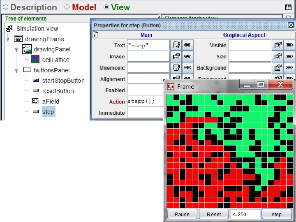Click the link icon for Text property
This screenshot has width=296, height=222.
point(187,45)
